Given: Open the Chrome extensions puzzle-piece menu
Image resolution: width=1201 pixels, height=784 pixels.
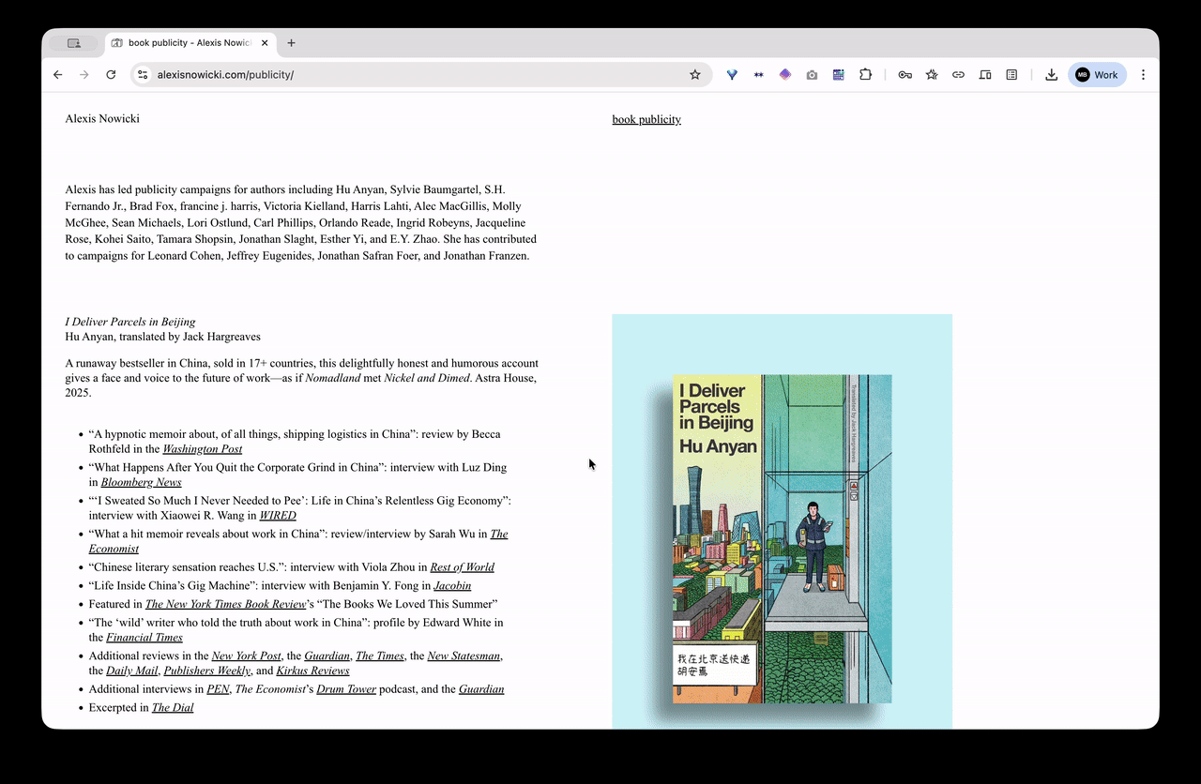Looking at the screenshot, I should [x=865, y=74].
